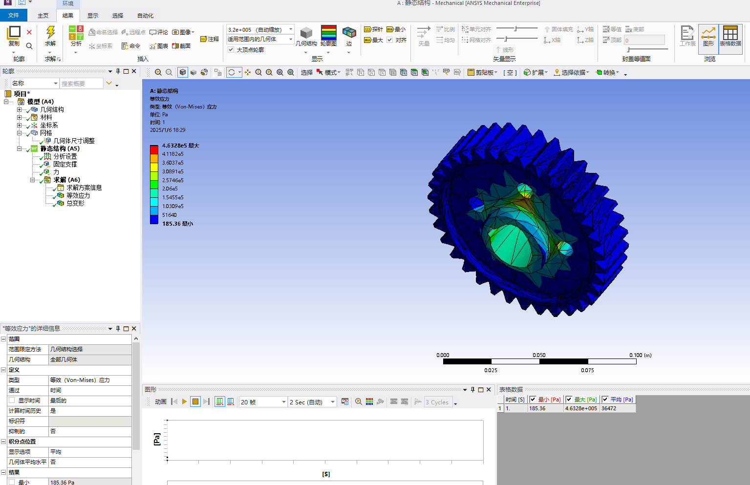Select 总变形 in the outline tree

coord(75,203)
